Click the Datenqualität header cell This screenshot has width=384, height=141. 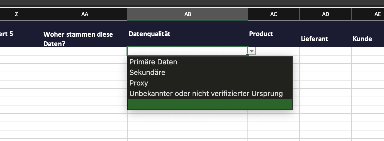188,34
